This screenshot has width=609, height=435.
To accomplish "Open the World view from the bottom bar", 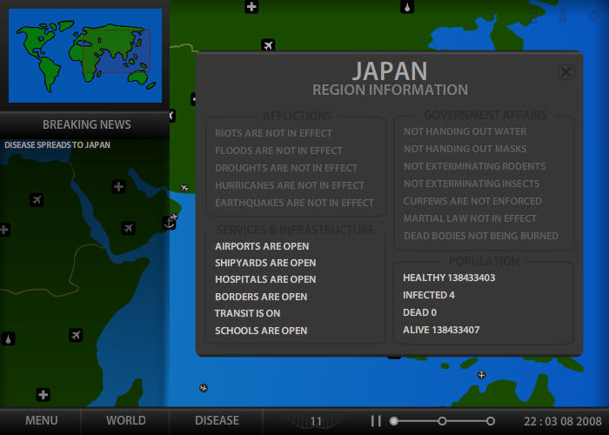I will (126, 420).
